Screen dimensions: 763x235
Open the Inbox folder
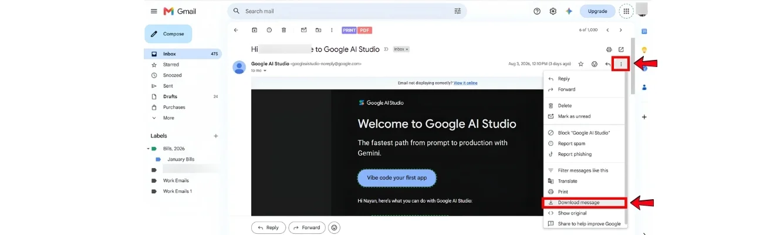click(x=183, y=54)
